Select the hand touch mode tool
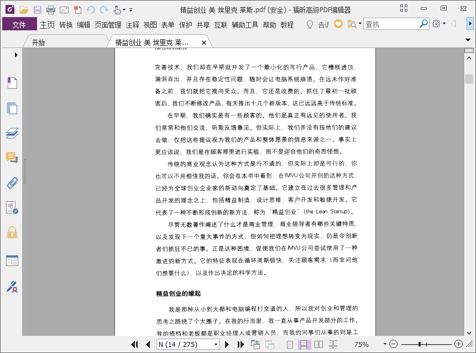Viewport: 476px width, 353px height. (x=117, y=10)
